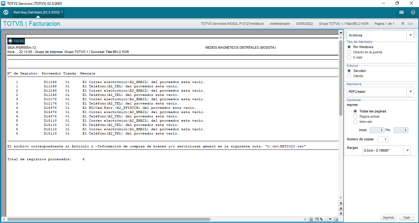
Task: Click the Tienda column header
Action: pos(70,74)
